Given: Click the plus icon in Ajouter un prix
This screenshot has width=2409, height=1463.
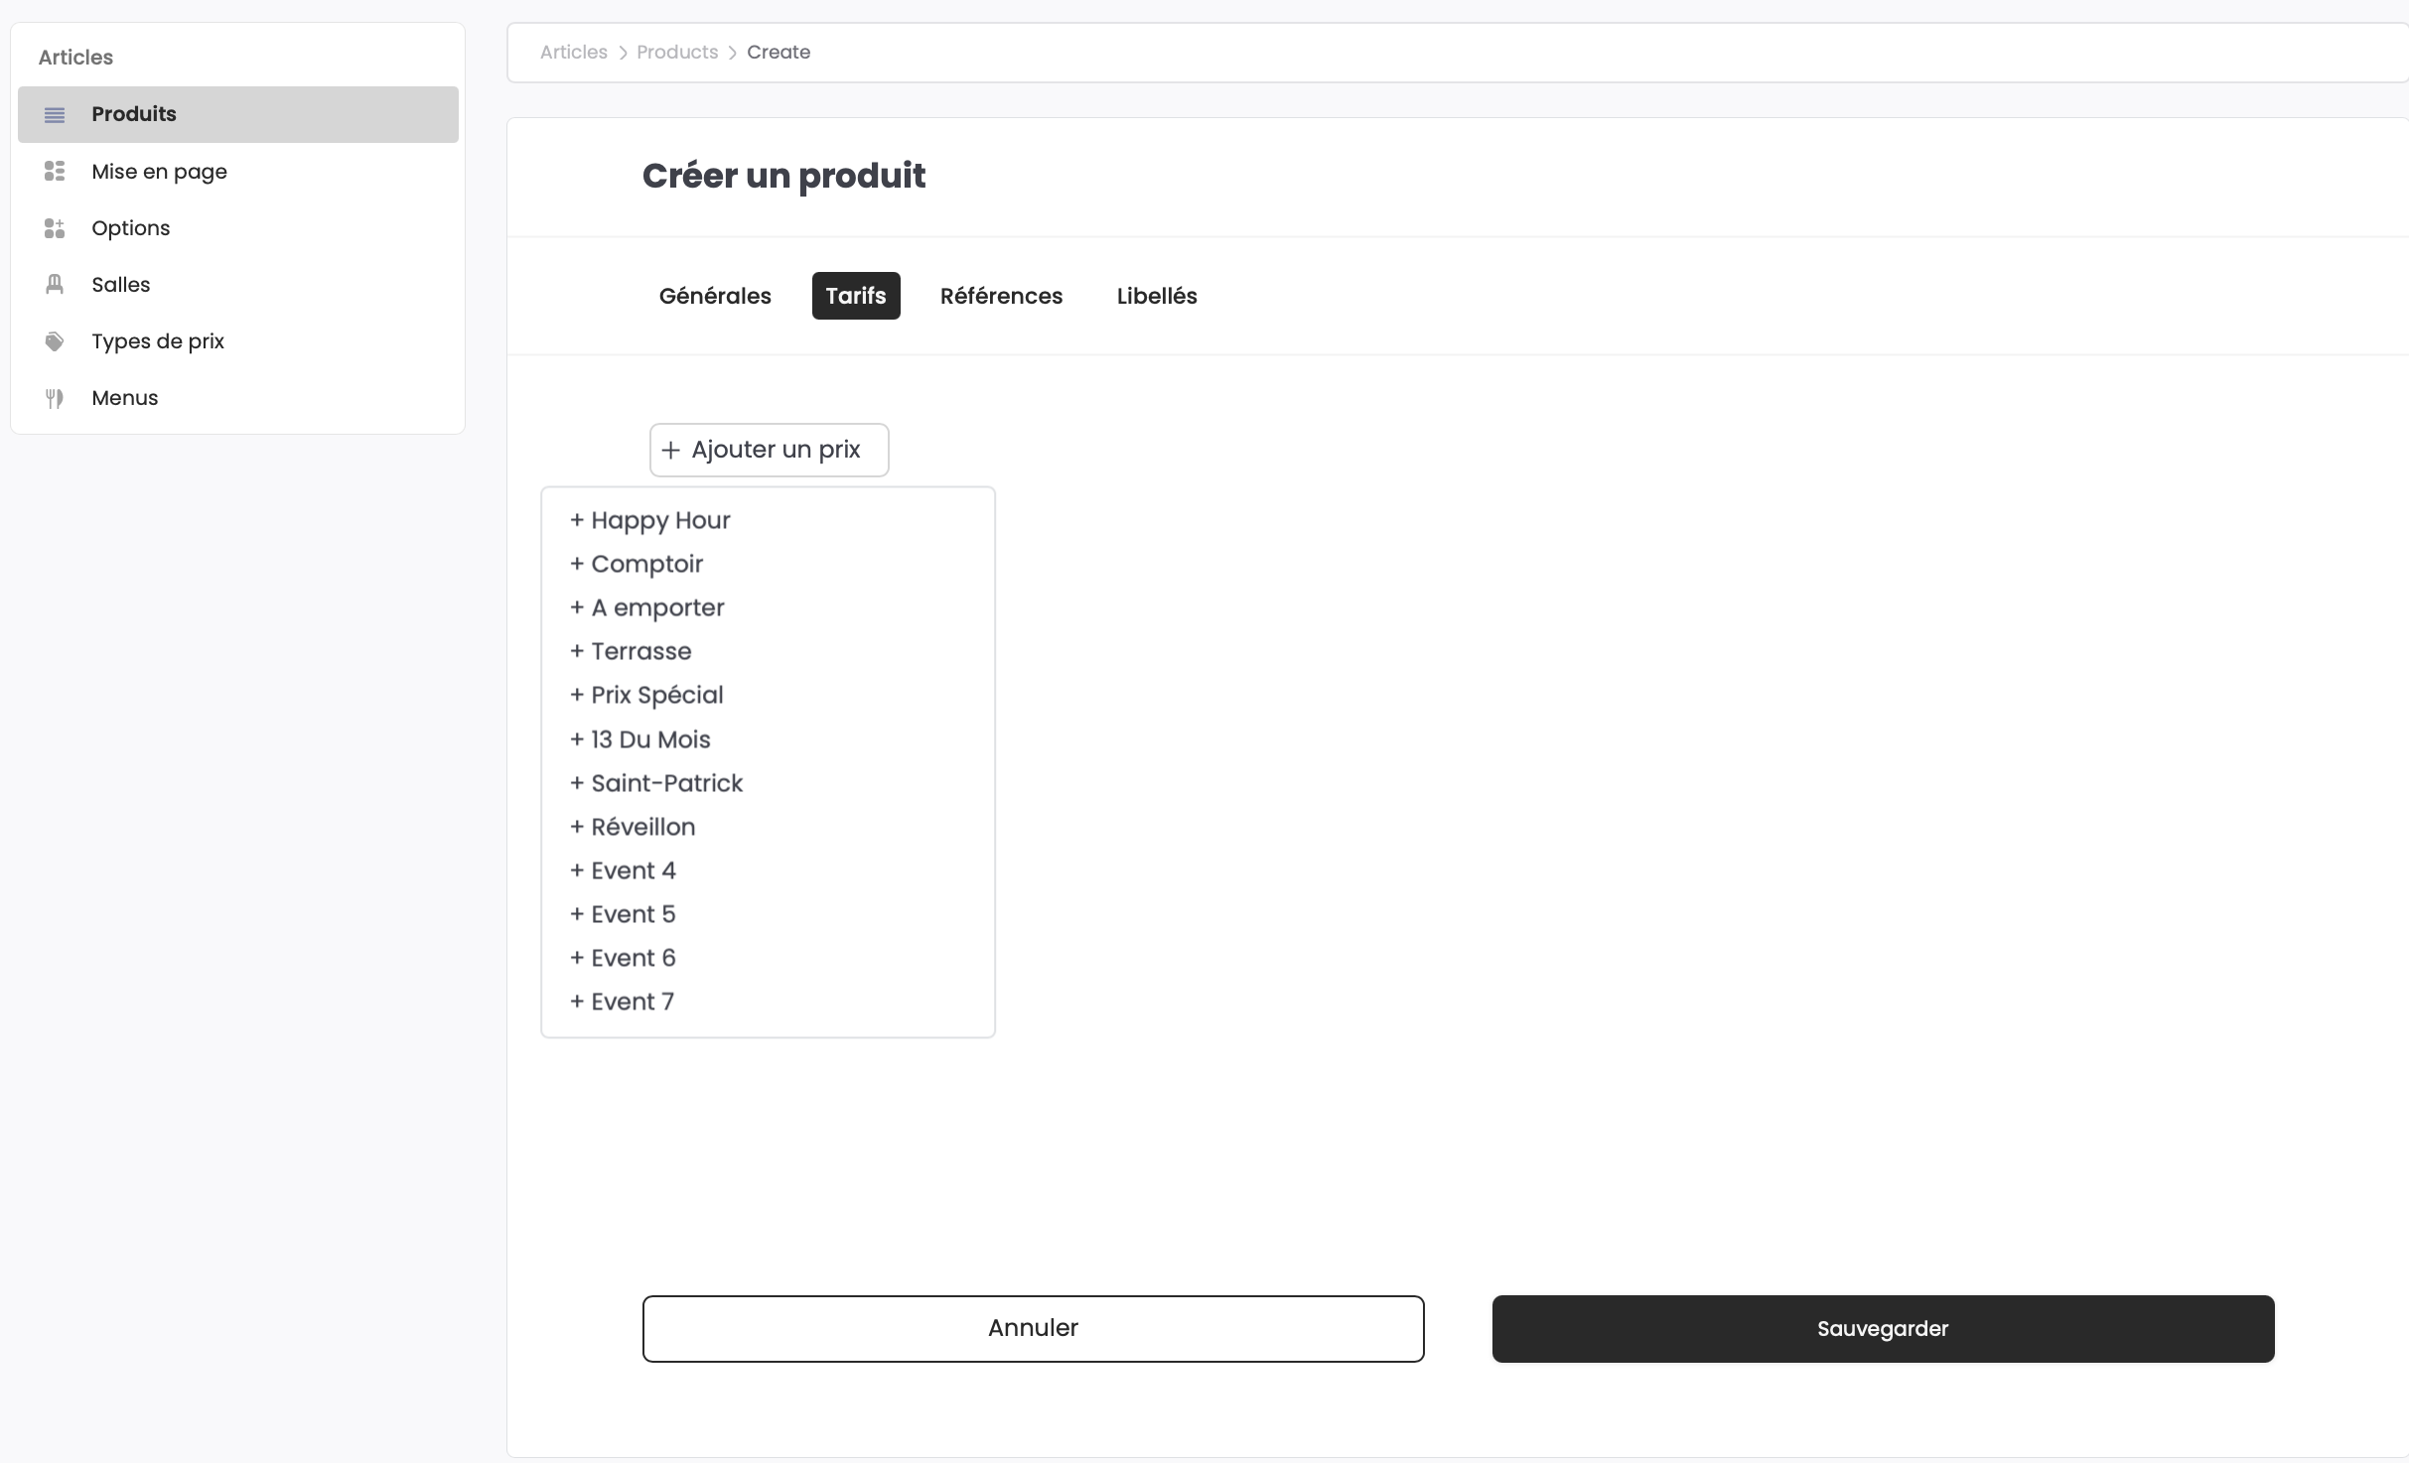Looking at the screenshot, I should [671, 451].
